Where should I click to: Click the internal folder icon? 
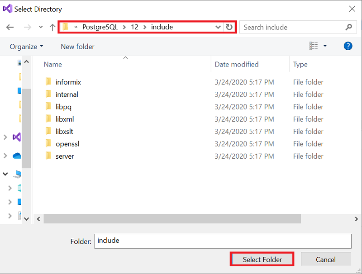(x=48, y=94)
